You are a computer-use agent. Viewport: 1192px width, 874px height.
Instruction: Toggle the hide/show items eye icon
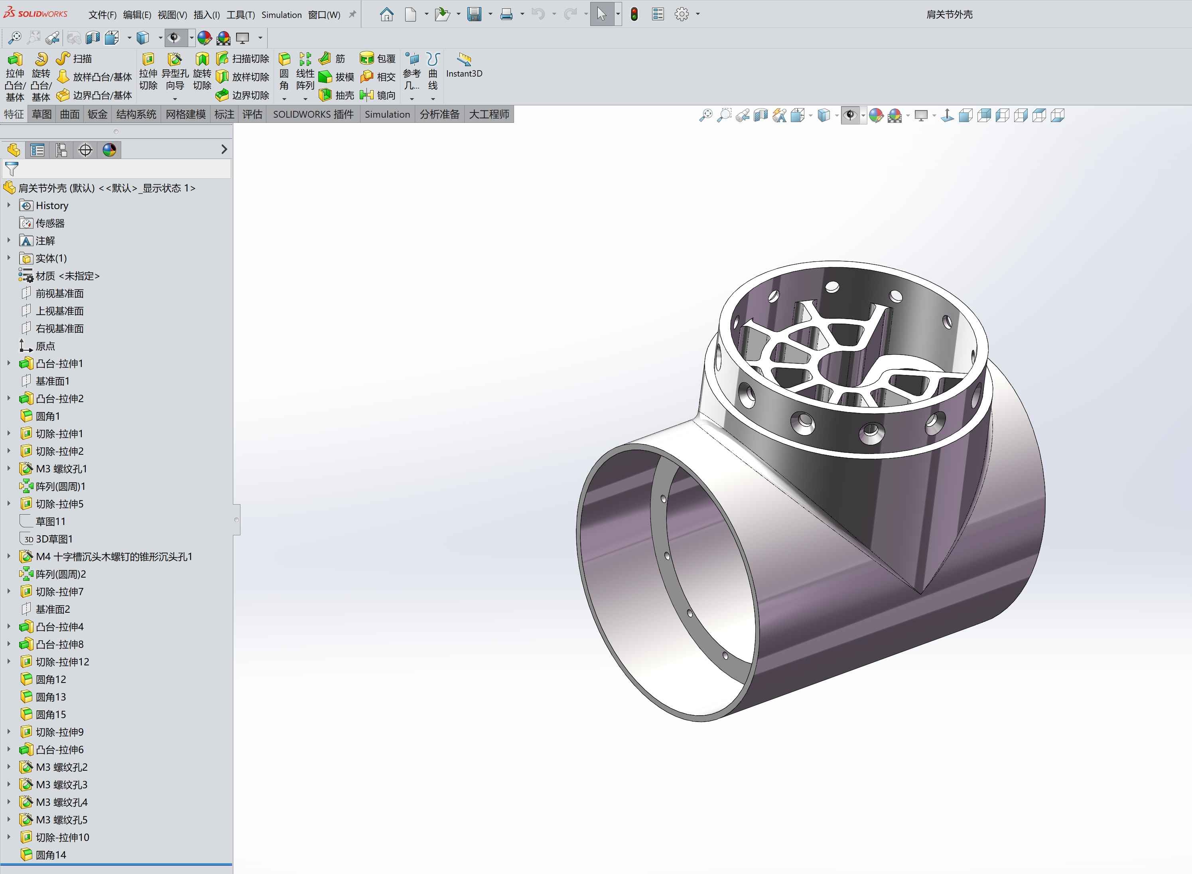849,115
